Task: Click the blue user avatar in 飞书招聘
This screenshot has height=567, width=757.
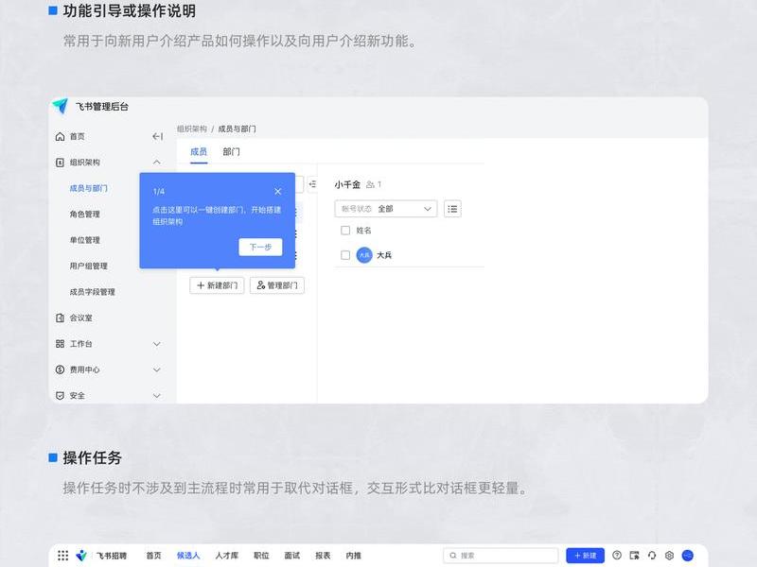Action: click(688, 556)
